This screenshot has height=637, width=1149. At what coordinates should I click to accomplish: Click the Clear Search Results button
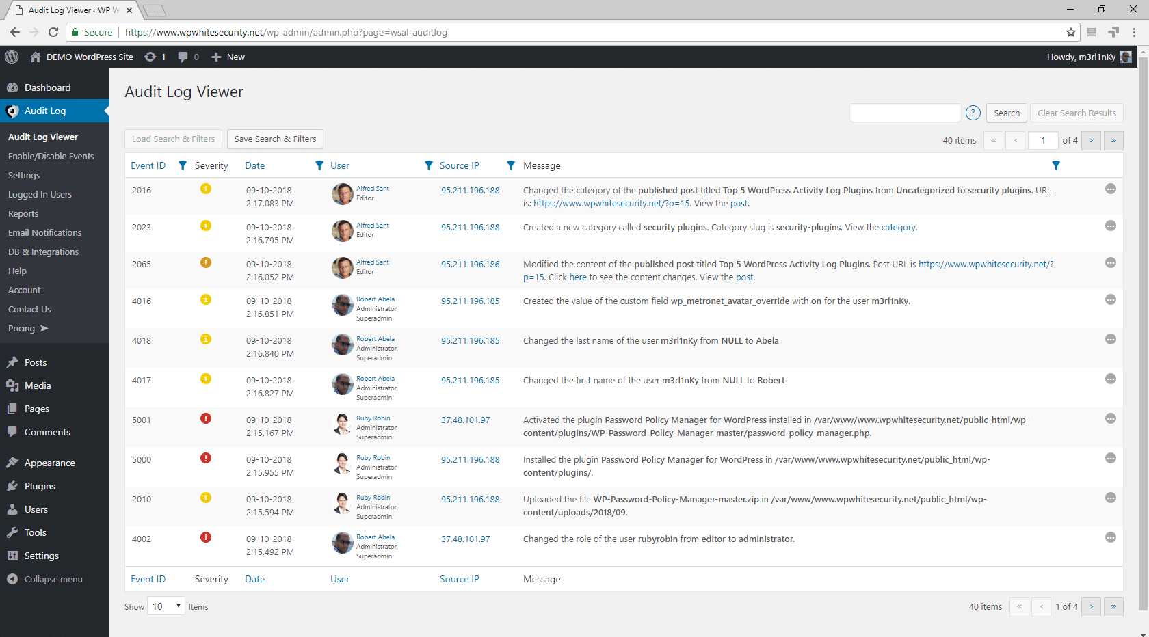pos(1077,112)
